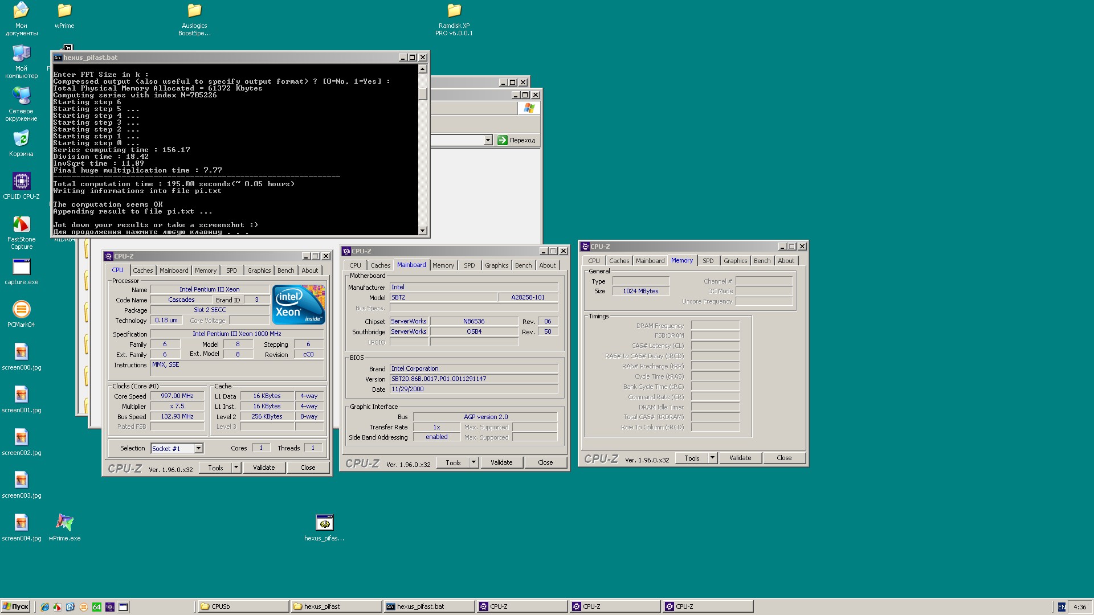Screen dimensions: 1094x615
Task: Switch to hexus_pifast folder taskbar item
Action: click(x=336, y=607)
